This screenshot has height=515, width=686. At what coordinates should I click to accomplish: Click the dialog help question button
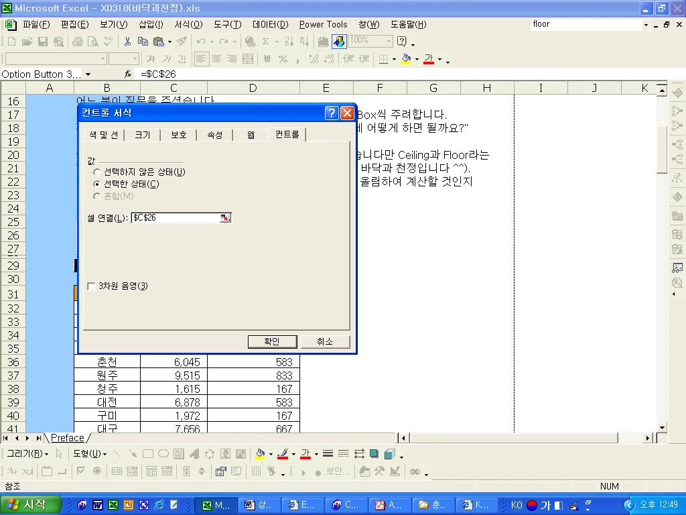coord(332,113)
